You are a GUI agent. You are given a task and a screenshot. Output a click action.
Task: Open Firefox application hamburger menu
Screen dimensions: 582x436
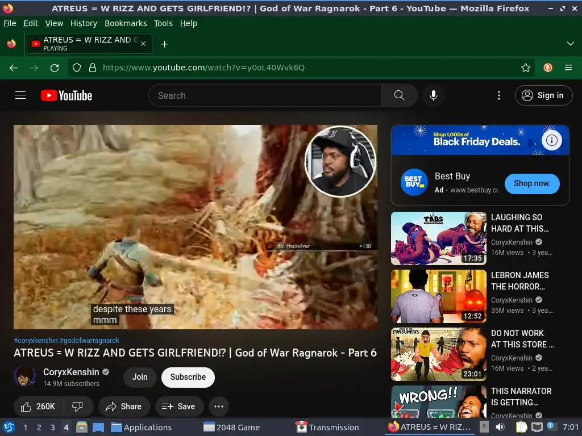568,68
